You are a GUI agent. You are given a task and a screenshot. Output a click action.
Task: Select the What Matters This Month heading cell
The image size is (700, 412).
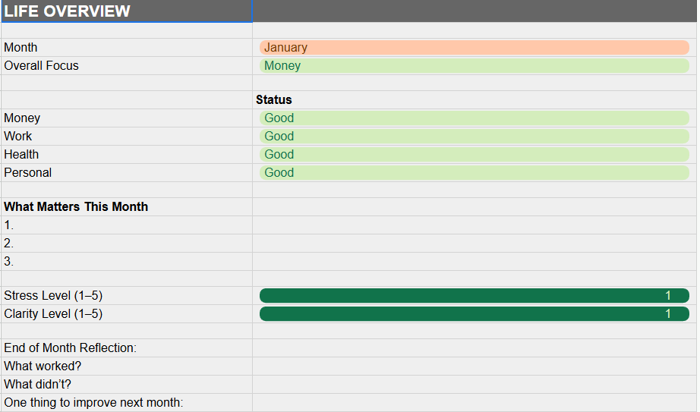[126, 207]
